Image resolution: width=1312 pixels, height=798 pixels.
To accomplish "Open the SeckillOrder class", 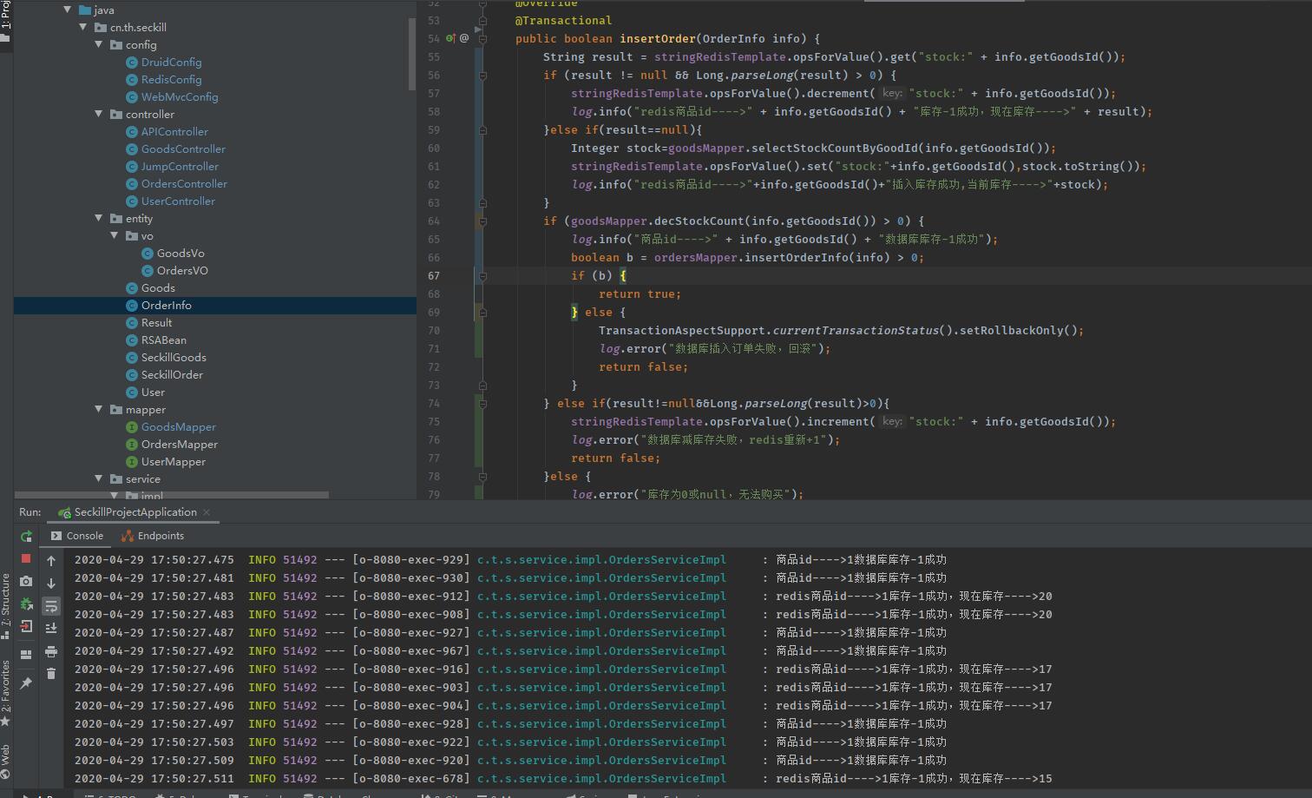I will 165,374.
